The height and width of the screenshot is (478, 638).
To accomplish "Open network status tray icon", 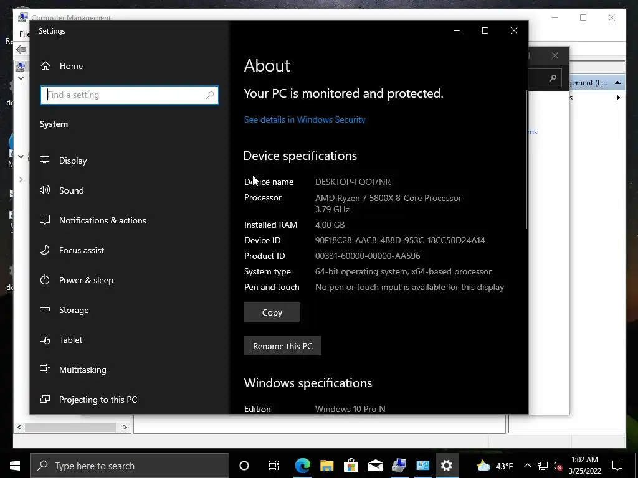I will 543,466.
